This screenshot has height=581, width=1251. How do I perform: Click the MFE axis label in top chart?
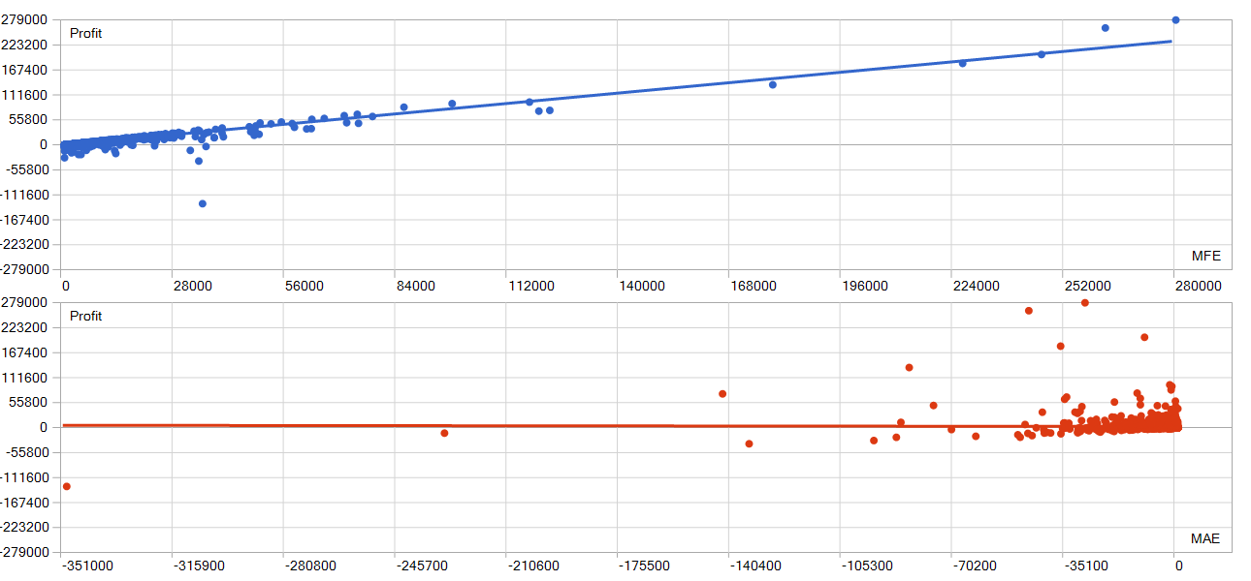tap(1205, 256)
